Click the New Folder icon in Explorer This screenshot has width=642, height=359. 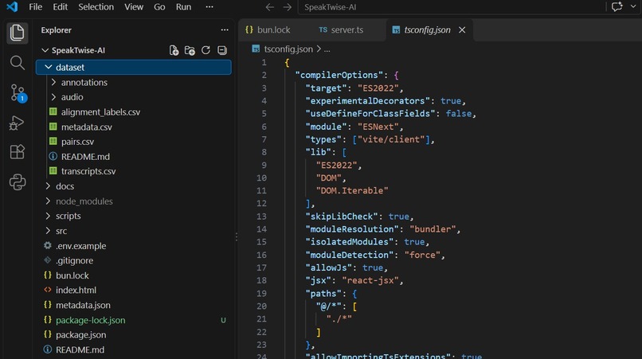click(x=190, y=50)
